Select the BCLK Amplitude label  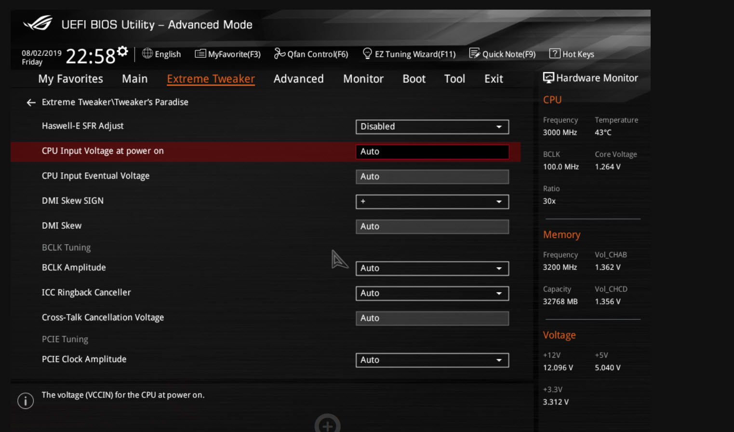(74, 268)
